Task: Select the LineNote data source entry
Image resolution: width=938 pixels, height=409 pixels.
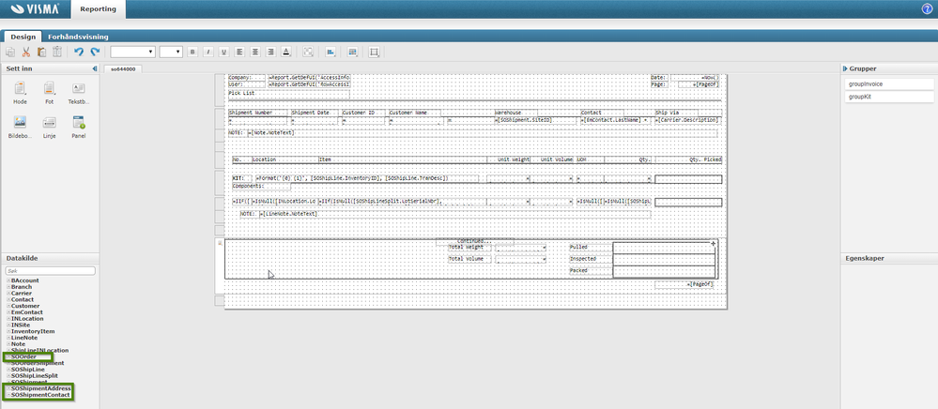Action: click(x=23, y=338)
